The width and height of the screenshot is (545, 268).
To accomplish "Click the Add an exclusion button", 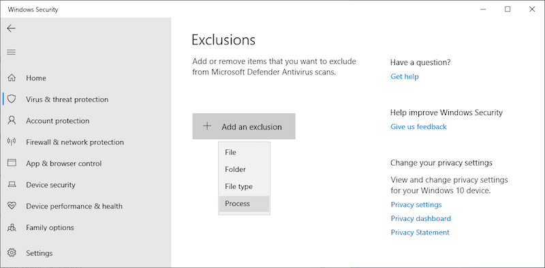I will tap(244, 126).
